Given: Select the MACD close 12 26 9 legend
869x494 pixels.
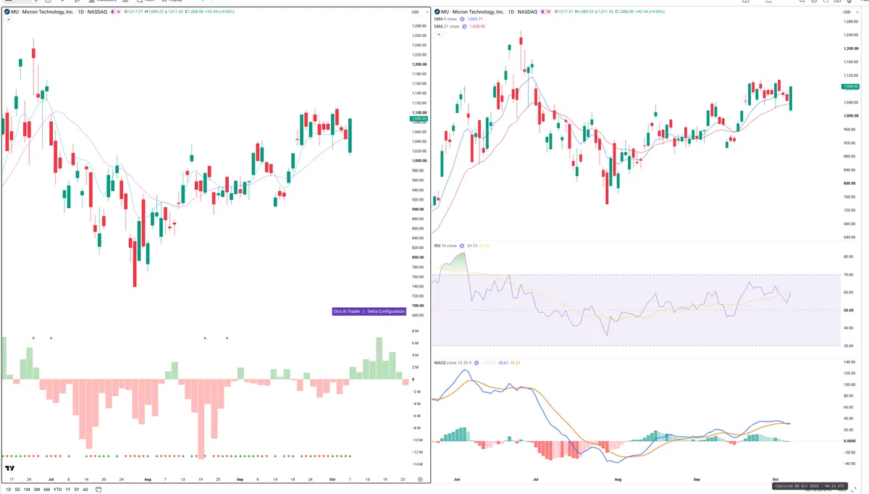Looking at the screenshot, I should [x=453, y=362].
